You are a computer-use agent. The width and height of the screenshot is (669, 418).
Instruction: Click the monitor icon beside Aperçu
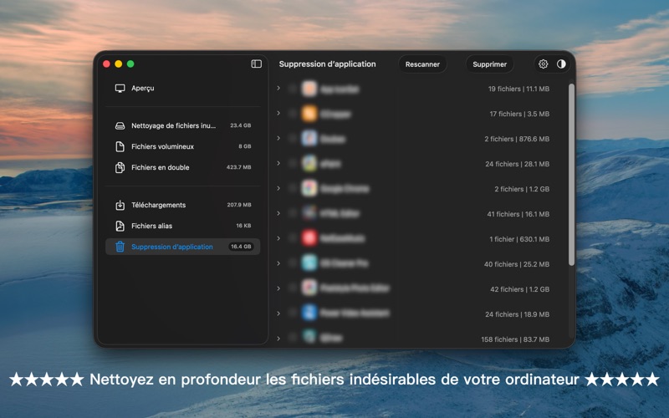tap(120, 89)
